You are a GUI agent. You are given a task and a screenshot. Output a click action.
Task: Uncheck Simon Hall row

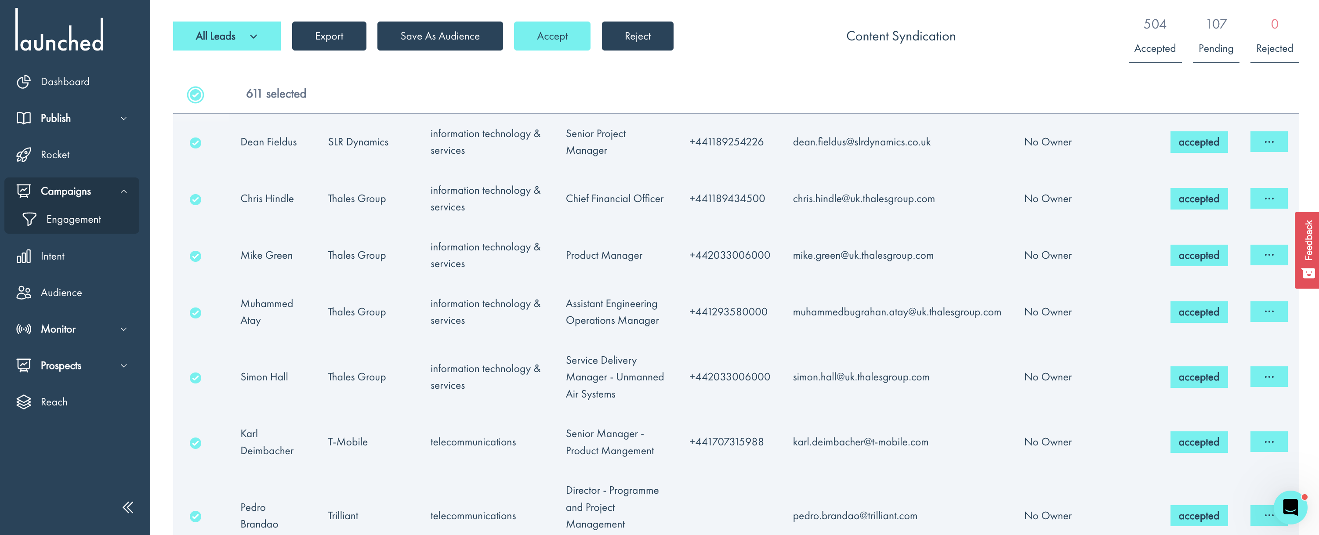tap(195, 378)
